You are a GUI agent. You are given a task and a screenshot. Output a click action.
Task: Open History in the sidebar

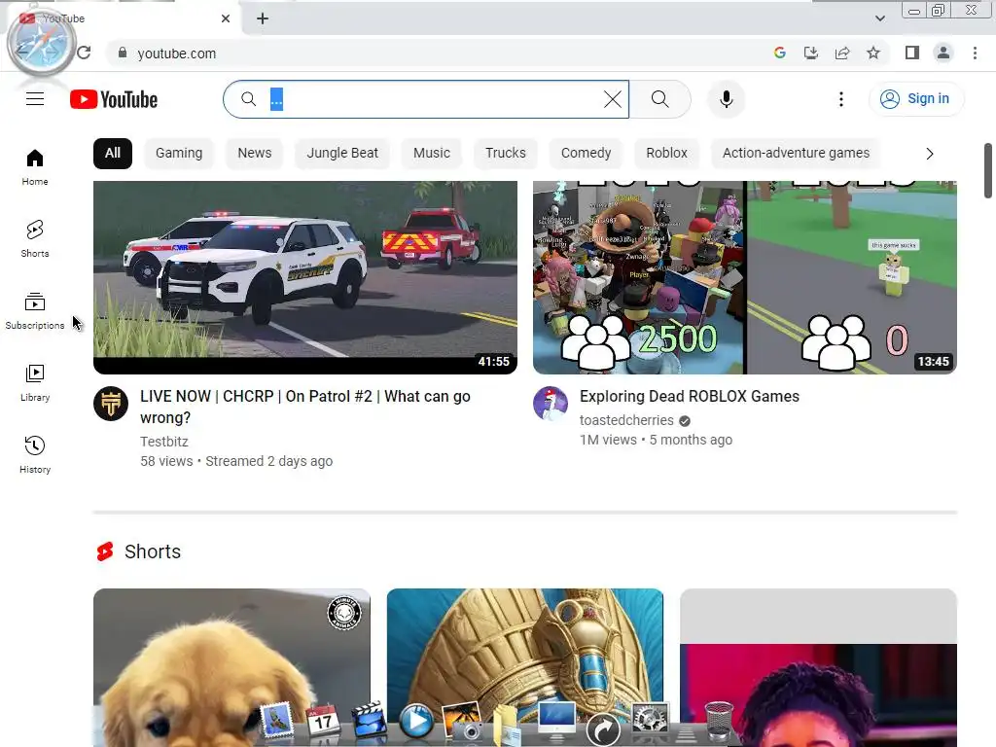[x=35, y=455]
